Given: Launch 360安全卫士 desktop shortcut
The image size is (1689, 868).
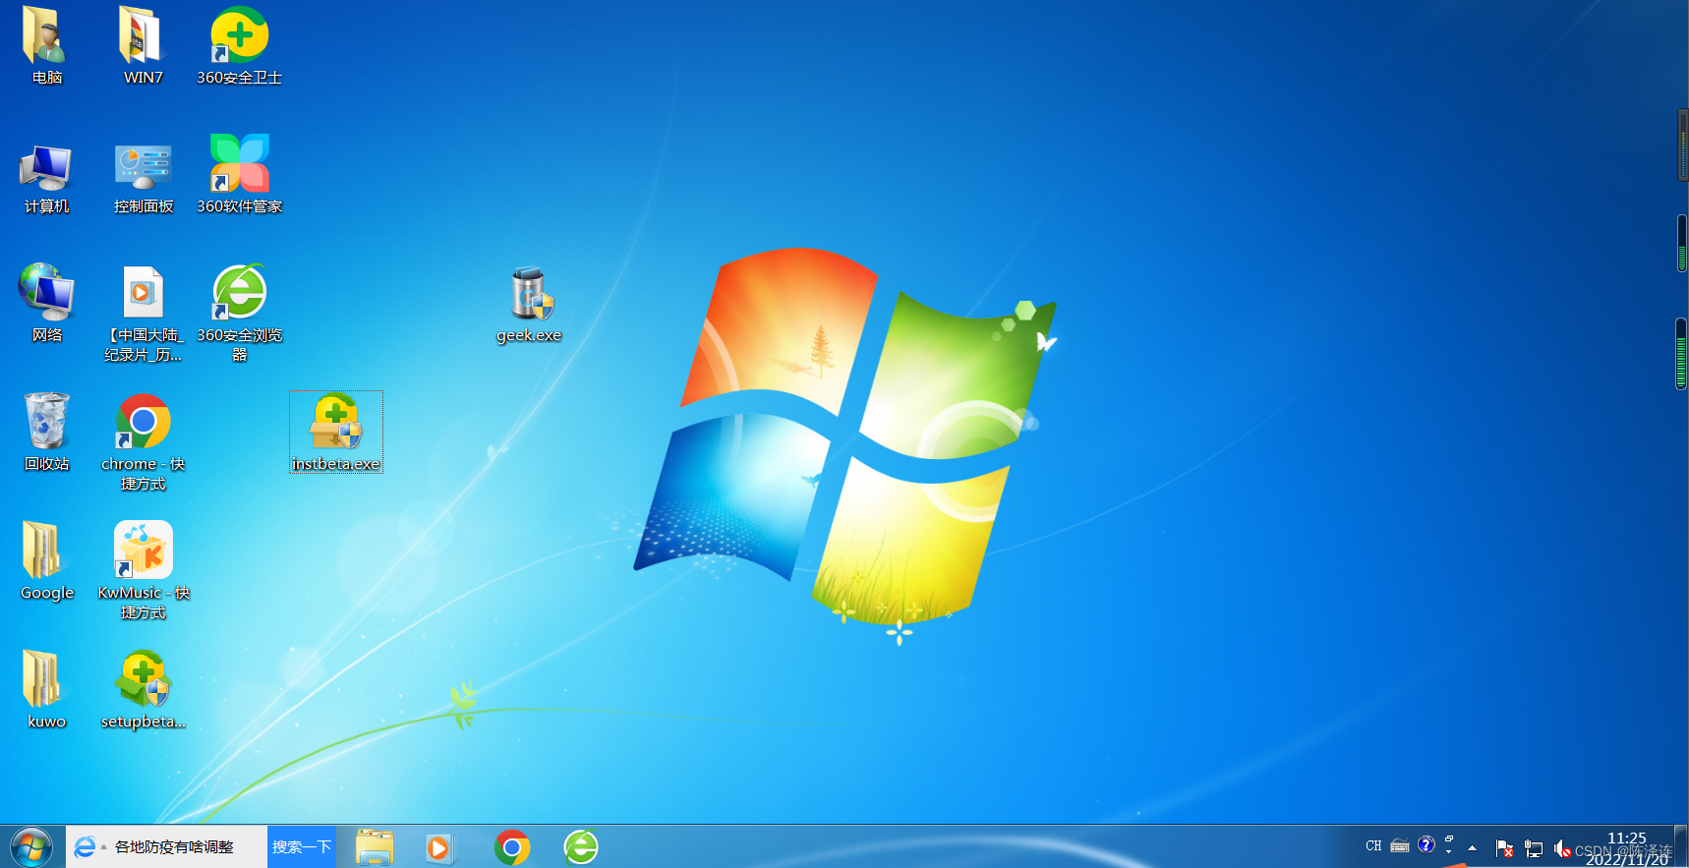Looking at the screenshot, I should 239,45.
